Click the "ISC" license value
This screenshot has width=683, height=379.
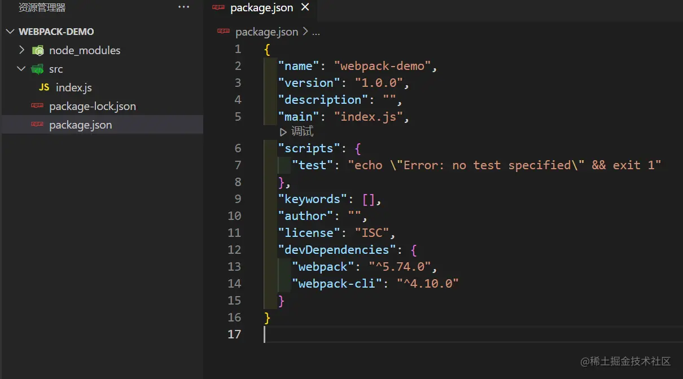(372, 233)
